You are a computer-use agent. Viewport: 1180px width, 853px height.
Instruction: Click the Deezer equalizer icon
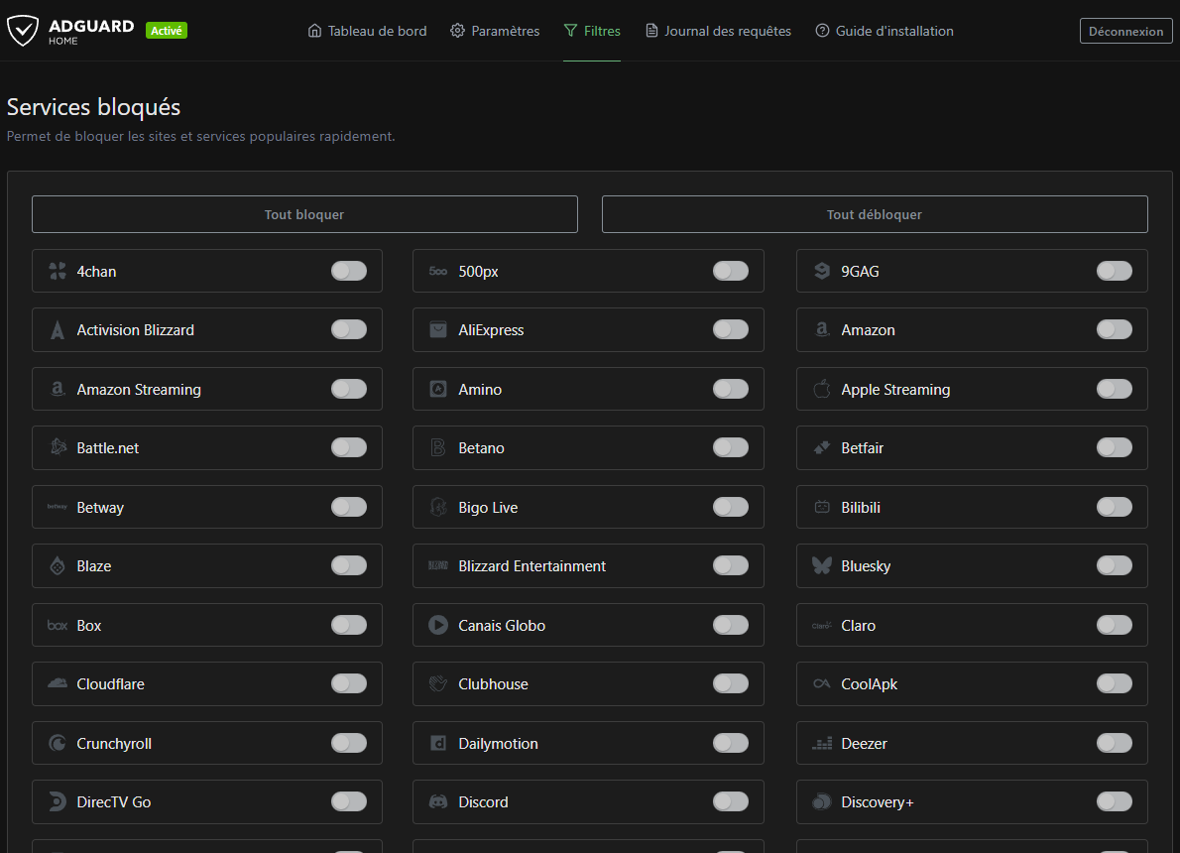click(822, 743)
